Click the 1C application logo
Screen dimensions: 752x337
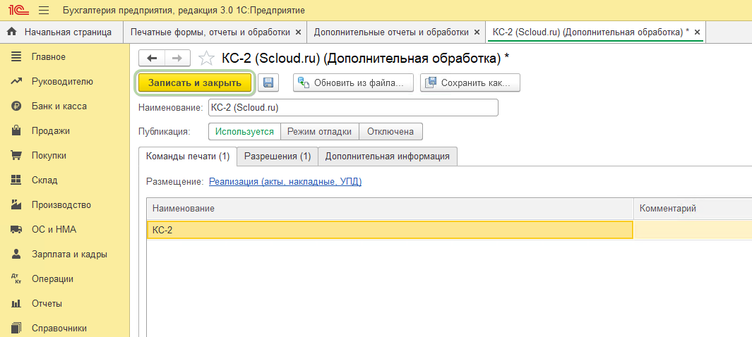pos(18,10)
